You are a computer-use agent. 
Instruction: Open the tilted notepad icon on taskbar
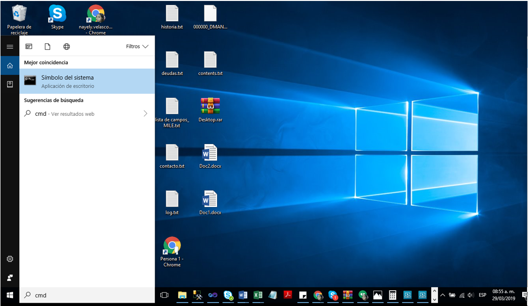click(273, 295)
